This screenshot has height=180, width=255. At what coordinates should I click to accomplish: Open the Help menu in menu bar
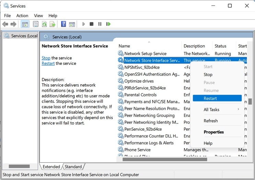pyautogui.click(x=53, y=16)
